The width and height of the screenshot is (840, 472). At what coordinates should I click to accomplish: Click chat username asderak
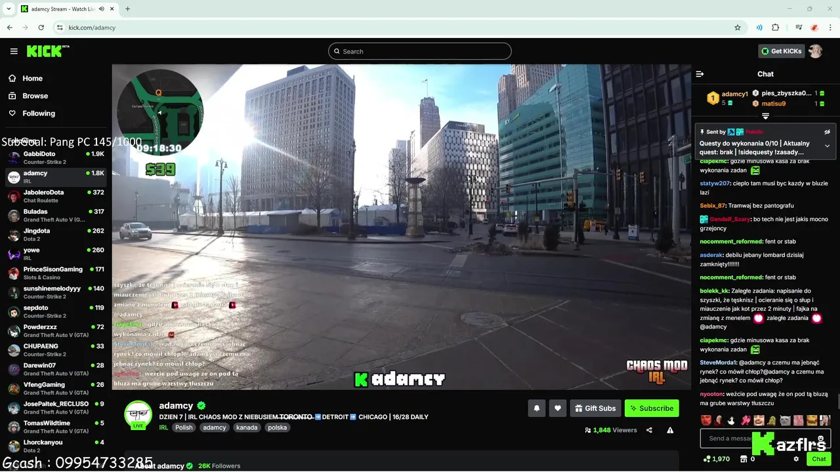(x=711, y=255)
